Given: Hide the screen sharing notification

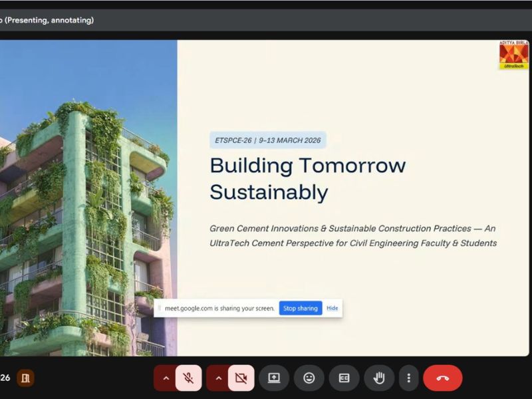Looking at the screenshot, I should [x=332, y=309].
